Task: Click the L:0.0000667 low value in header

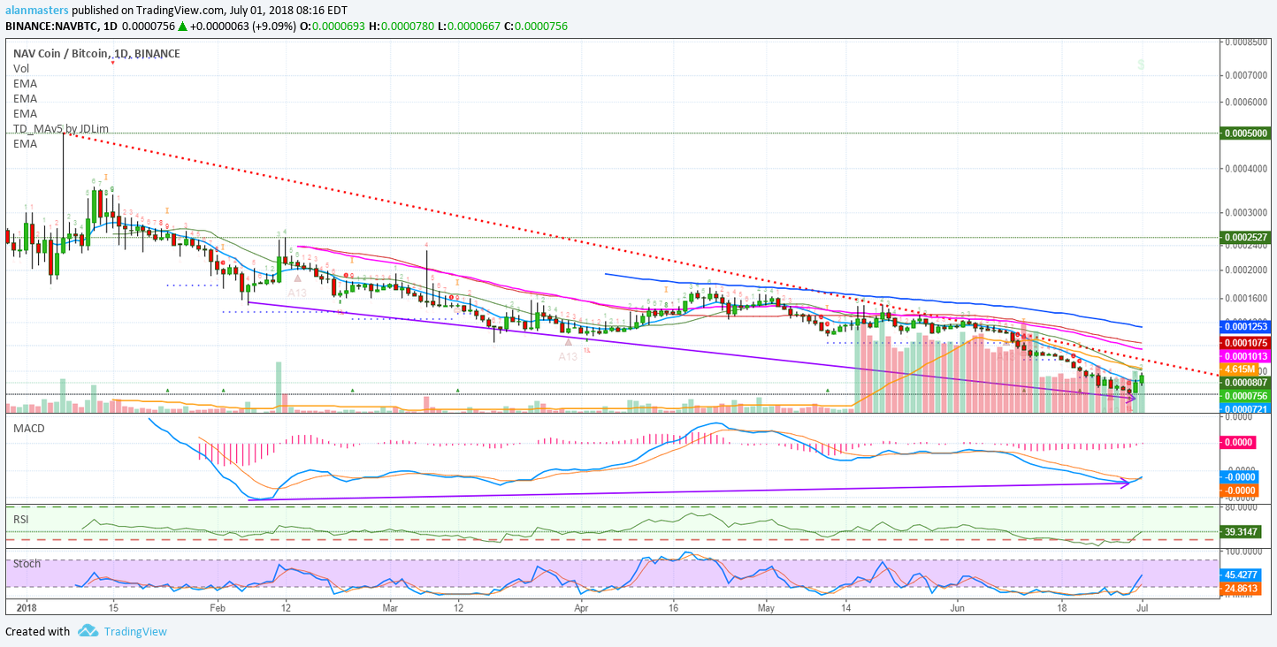Action: 470,27
